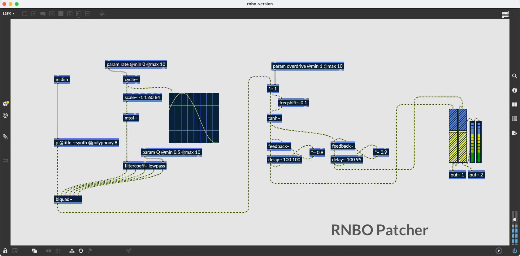Open the snippets paperclip in left sidebar
Viewport: 520px width, 256px height.
pyautogui.click(x=5, y=137)
